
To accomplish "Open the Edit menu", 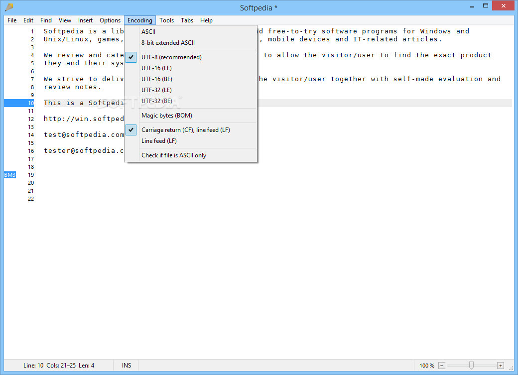I will point(28,20).
